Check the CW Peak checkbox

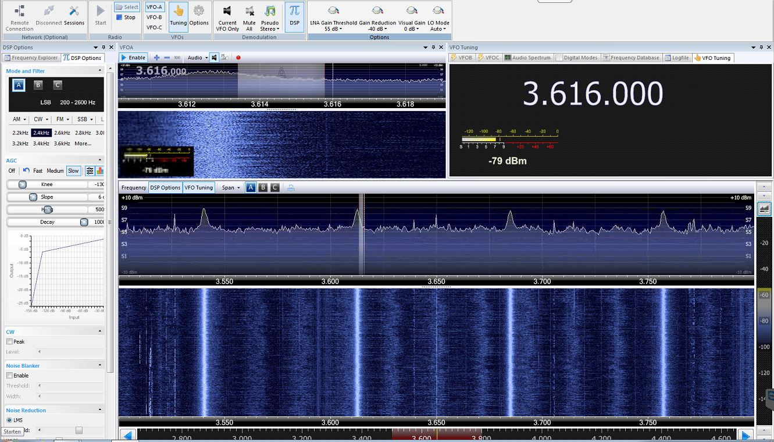click(10, 341)
